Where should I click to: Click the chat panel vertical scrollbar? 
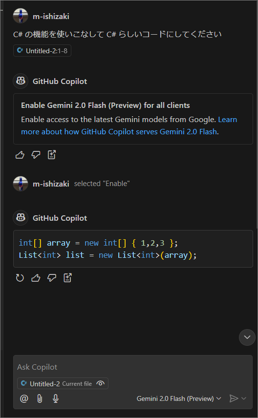pyautogui.click(x=257, y=115)
